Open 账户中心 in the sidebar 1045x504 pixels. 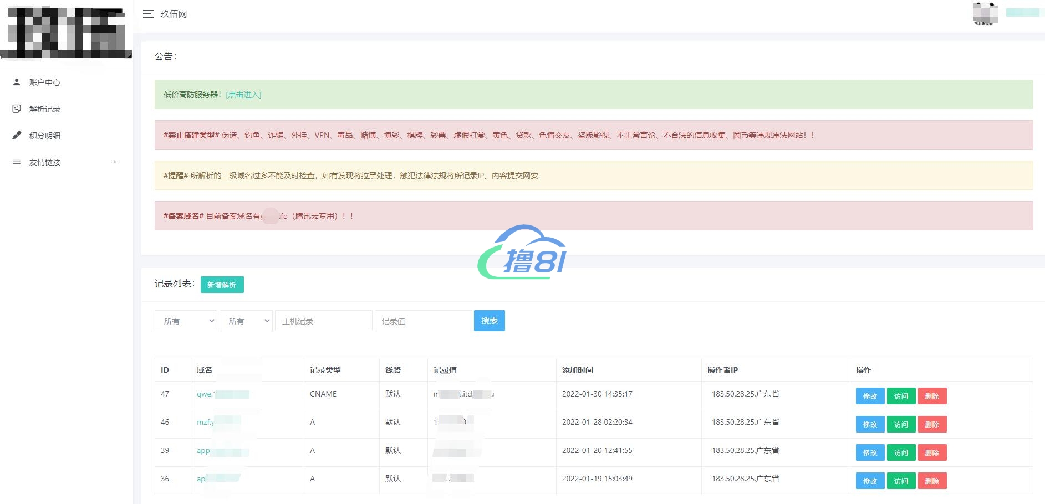point(45,83)
